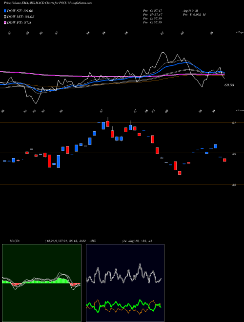The image size is (244, 322).
Task: Click the MACD panel title
Action: [x=15, y=241]
